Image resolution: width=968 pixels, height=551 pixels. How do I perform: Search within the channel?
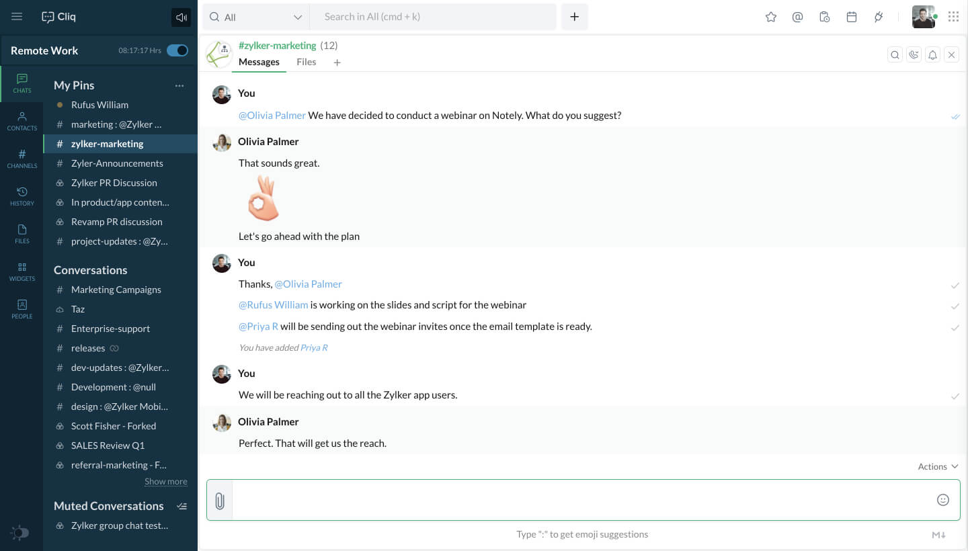[x=895, y=55]
